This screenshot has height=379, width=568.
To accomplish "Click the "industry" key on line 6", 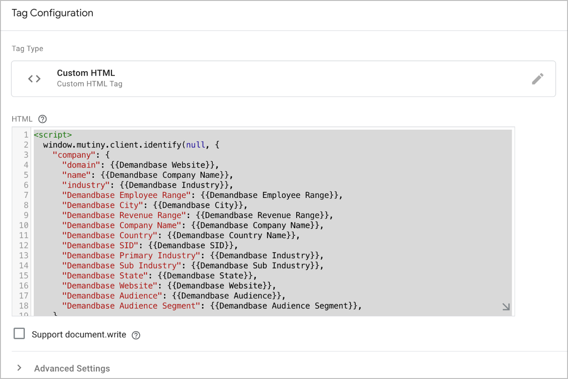I will click(86, 185).
